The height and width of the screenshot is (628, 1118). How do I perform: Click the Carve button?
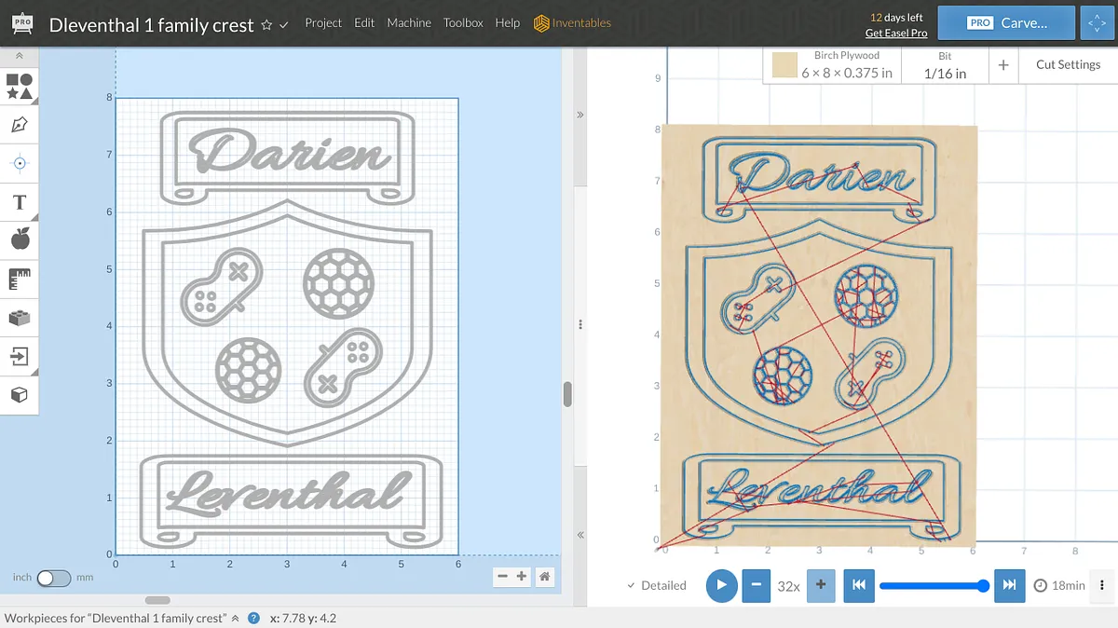[1006, 22]
